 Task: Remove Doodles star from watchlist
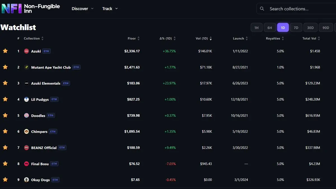[5, 115]
